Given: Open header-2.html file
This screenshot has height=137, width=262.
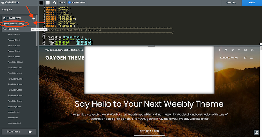Looking at the screenshot, I should coord(14,112).
